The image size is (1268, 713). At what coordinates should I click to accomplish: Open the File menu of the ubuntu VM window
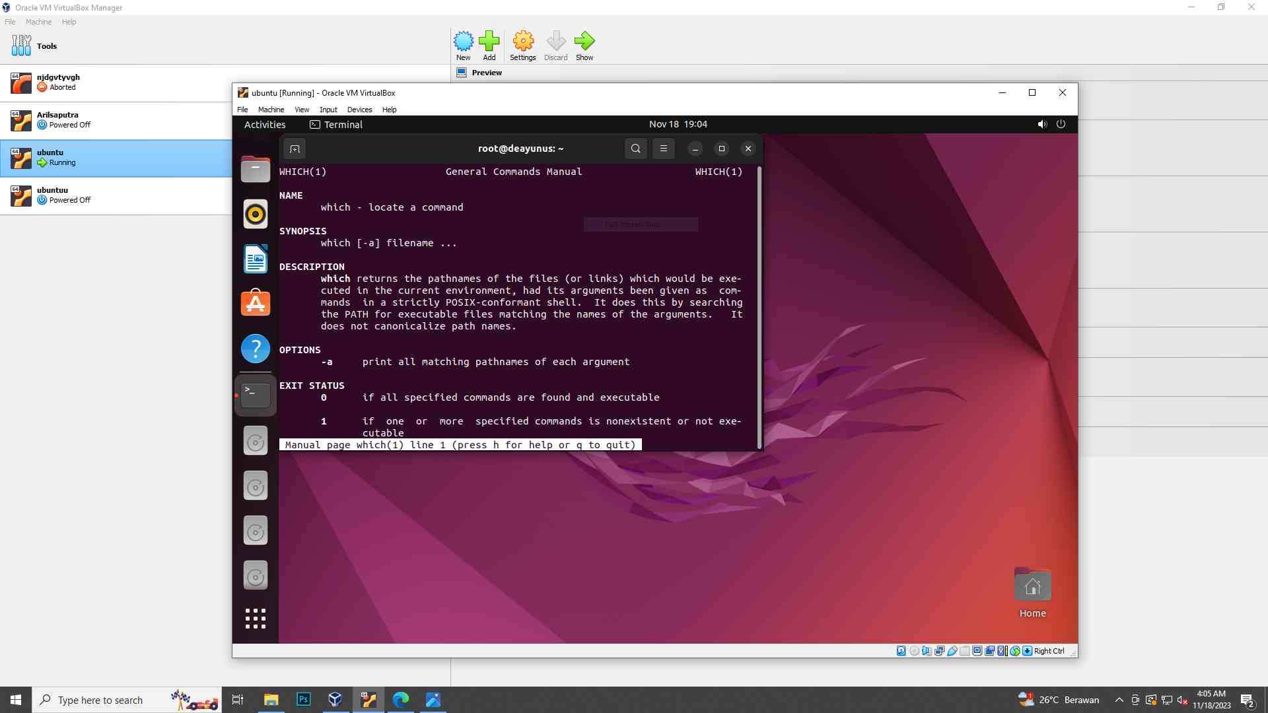click(x=242, y=110)
